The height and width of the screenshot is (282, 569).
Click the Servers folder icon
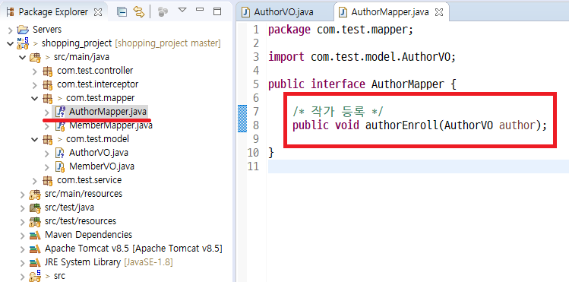point(23,30)
